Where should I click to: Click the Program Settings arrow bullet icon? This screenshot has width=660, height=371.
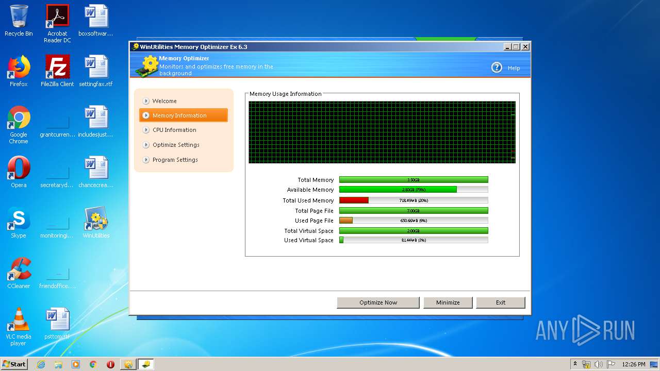(146, 160)
